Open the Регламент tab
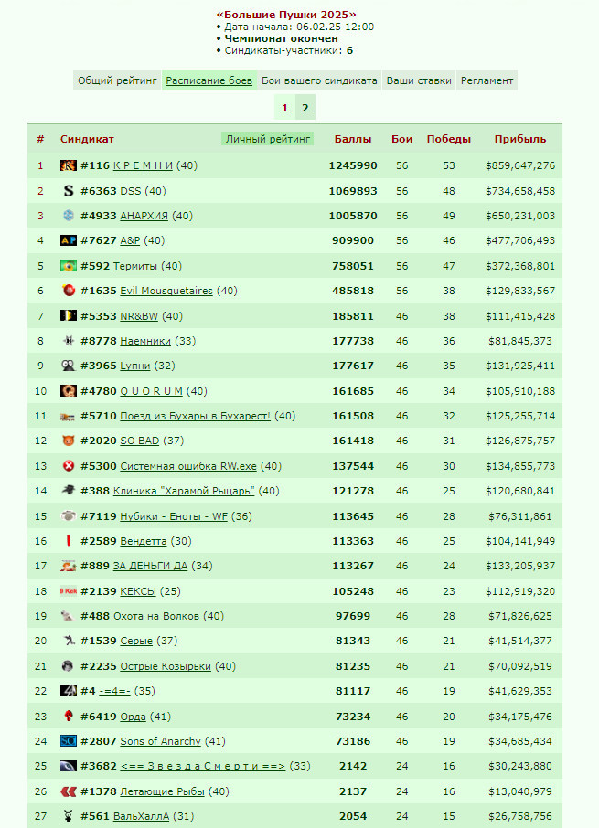Viewport: 599px width, 828px height. (487, 80)
